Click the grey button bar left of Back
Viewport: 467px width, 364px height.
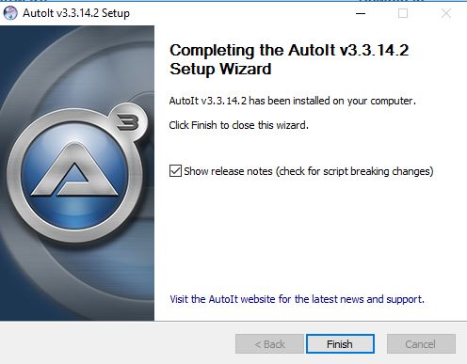tap(118, 343)
